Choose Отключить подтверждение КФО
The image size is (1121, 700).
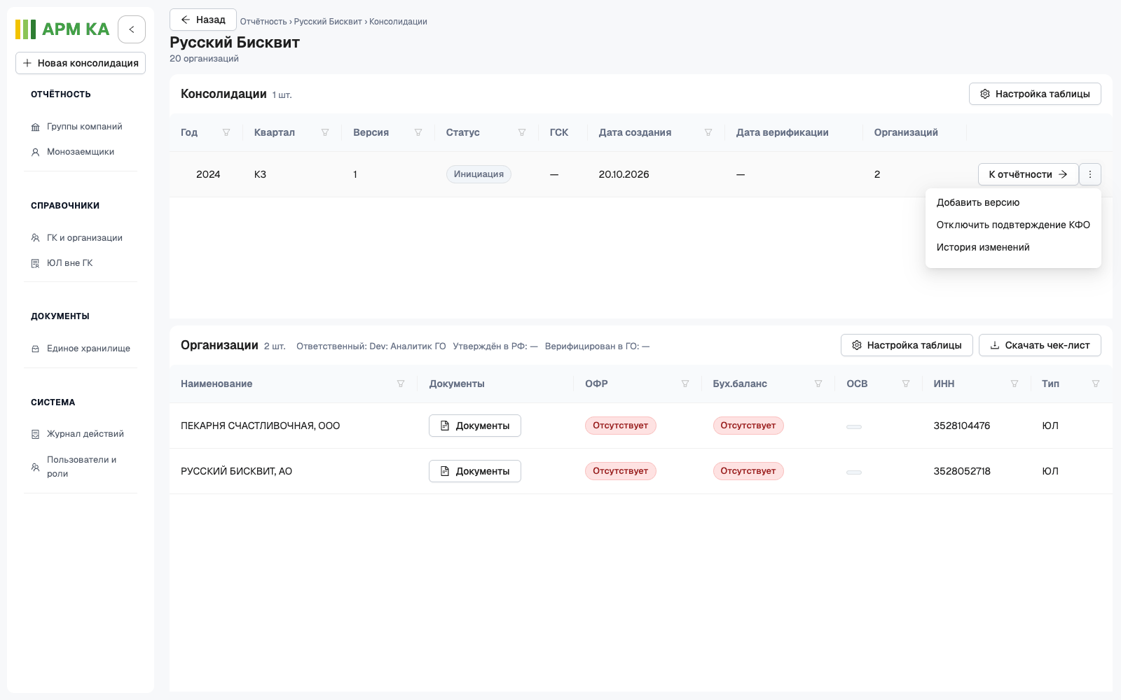click(x=1013, y=225)
